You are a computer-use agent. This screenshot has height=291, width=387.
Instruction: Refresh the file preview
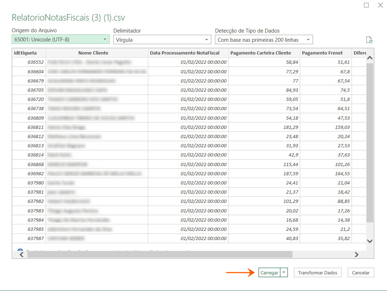[x=369, y=39]
